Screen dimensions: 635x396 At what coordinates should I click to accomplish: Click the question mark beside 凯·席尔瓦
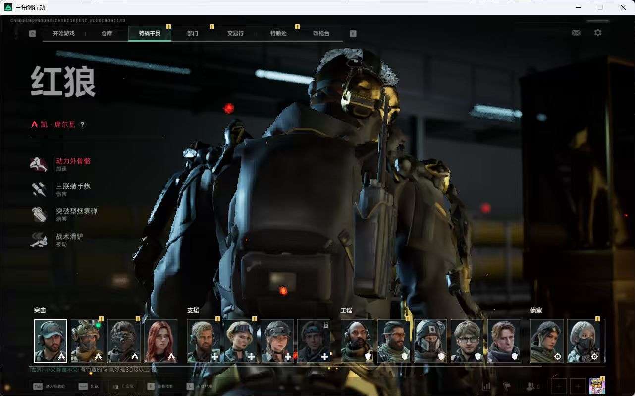82,125
